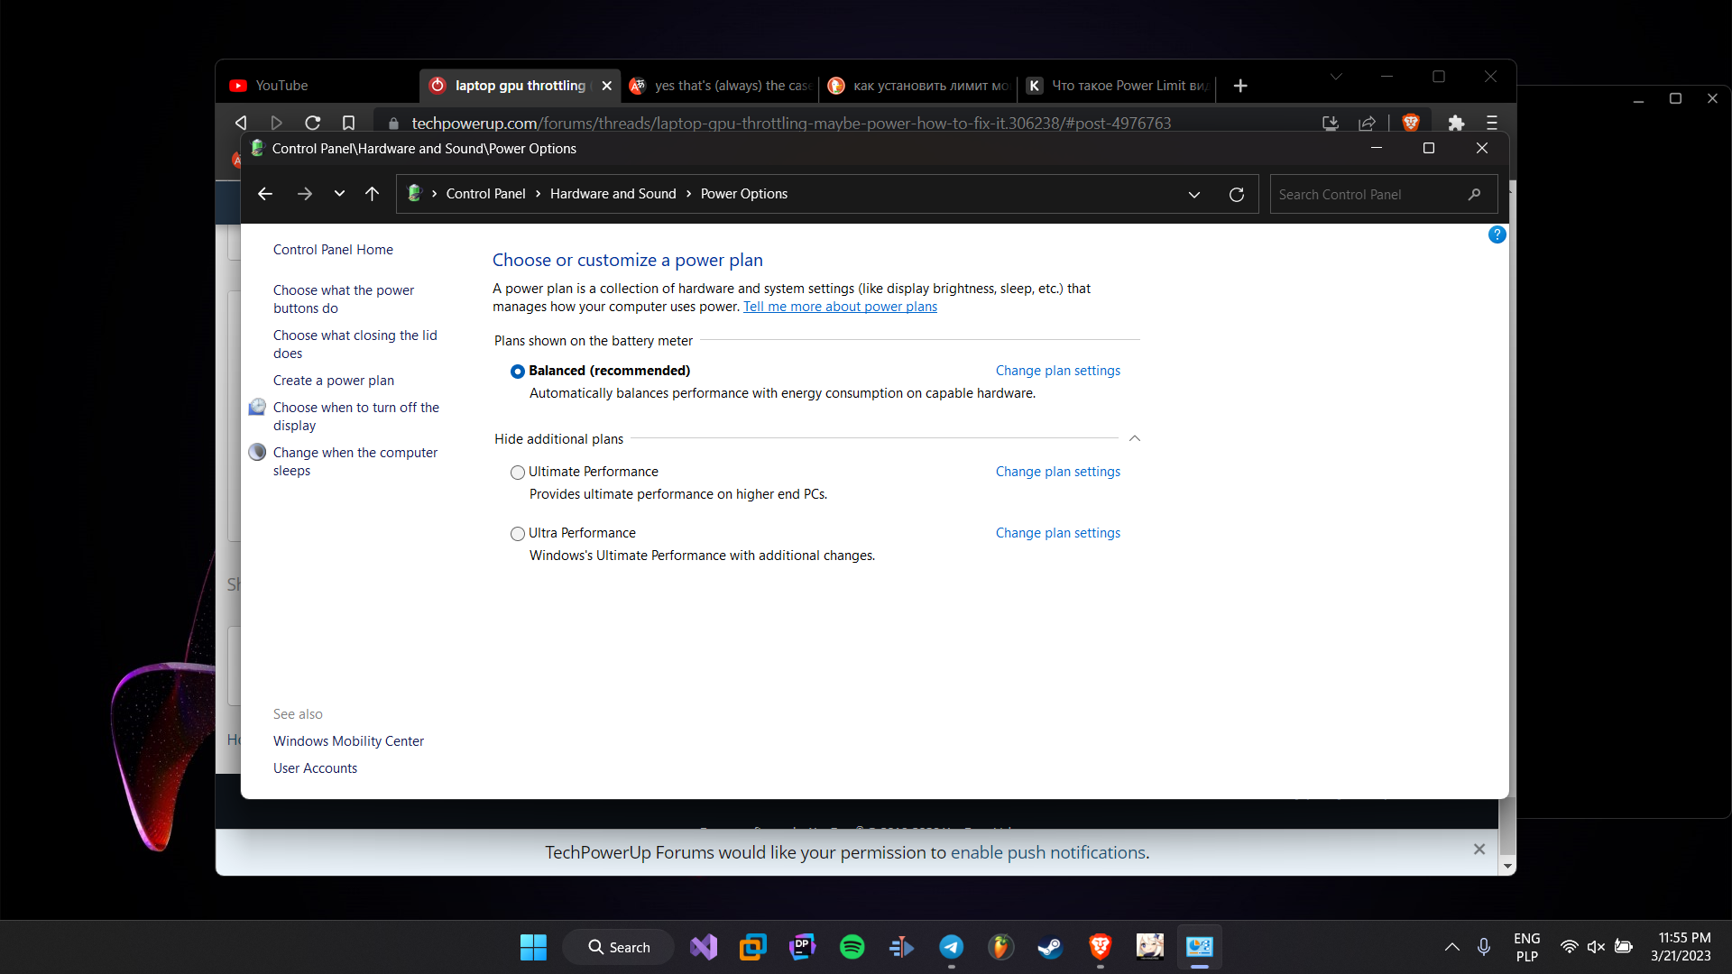Open Control Panel help icon
The width and height of the screenshot is (1732, 974).
coord(1497,234)
